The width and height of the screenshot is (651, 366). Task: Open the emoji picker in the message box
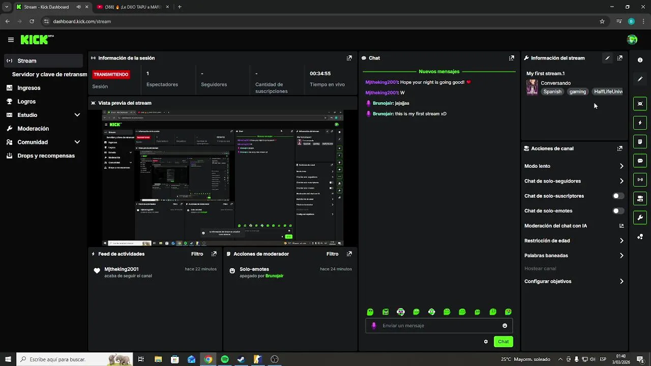[505, 326]
